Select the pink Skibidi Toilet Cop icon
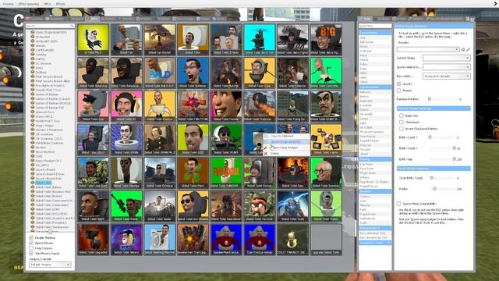This screenshot has width=499, height=281. tap(93, 106)
